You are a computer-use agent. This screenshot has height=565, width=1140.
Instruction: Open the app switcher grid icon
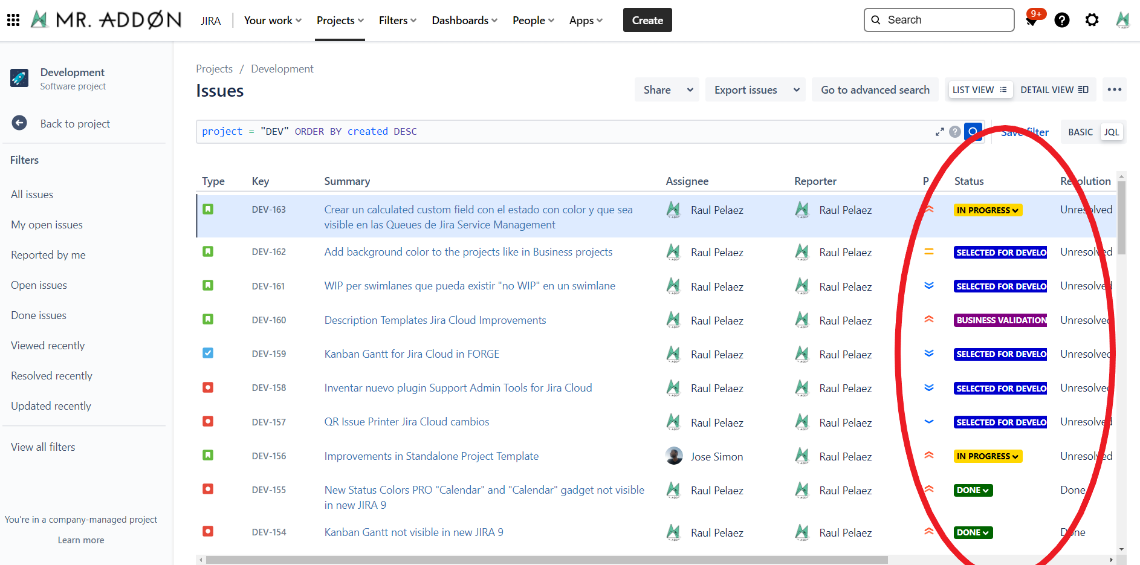pos(13,21)
